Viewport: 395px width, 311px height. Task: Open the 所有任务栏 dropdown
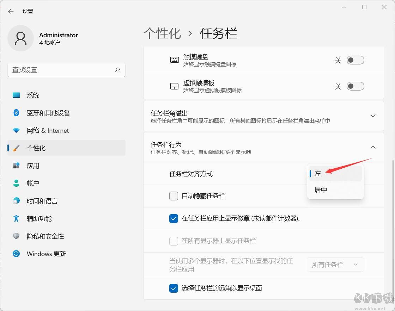click(x=335, y=265)
